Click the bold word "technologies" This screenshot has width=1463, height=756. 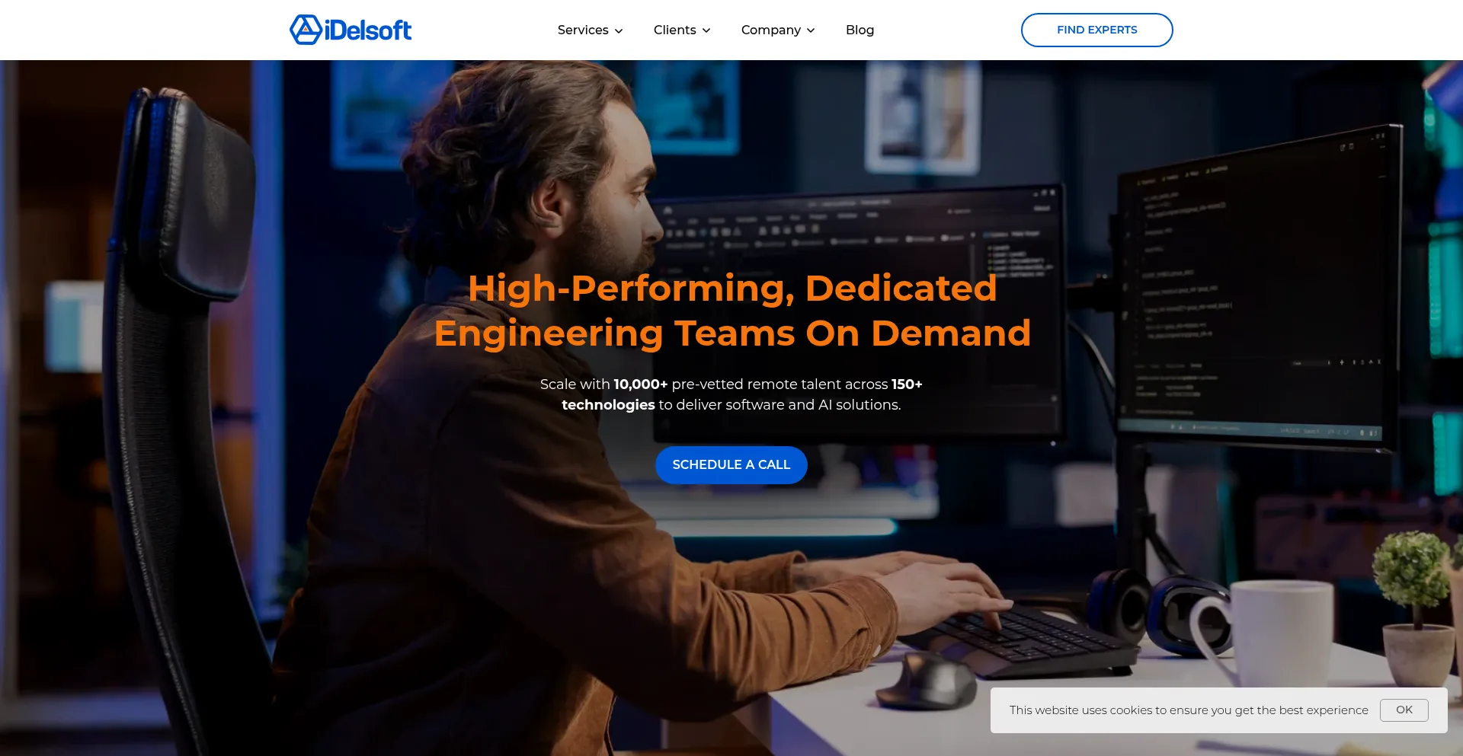[608, 405]
